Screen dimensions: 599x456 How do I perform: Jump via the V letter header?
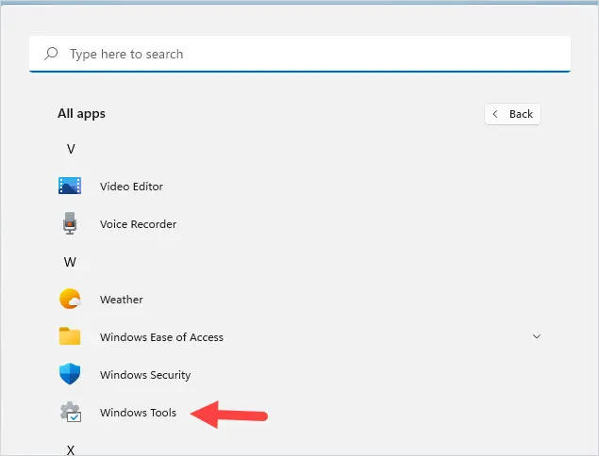point(71,149)
